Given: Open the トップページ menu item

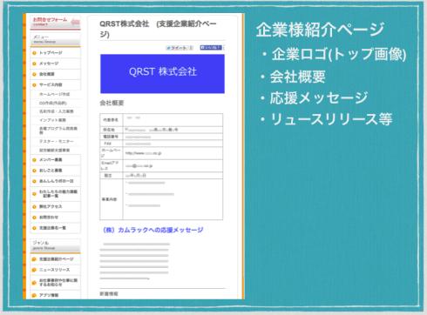Looking at the screenshot, I should (51, 53).
